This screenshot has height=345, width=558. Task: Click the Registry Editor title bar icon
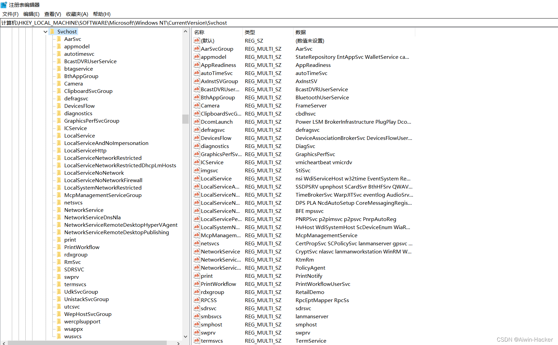point(4,5)
